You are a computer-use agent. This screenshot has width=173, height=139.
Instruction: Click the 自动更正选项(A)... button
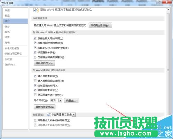point(100,25)
